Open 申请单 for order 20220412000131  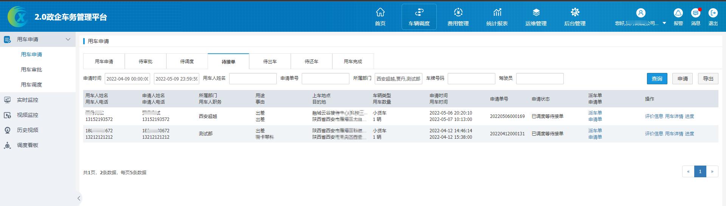point(595,137)
